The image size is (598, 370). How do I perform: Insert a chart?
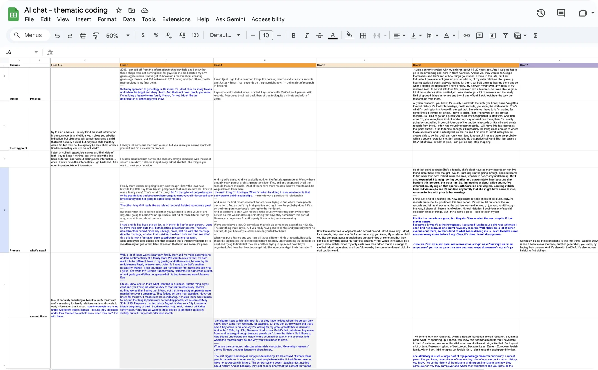[492, 35]
